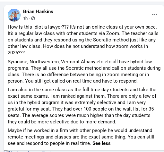164x152 pixels.
Task: Open Brian Hankins profile picture
Action: pyautogui.click(x=14, y=15)
